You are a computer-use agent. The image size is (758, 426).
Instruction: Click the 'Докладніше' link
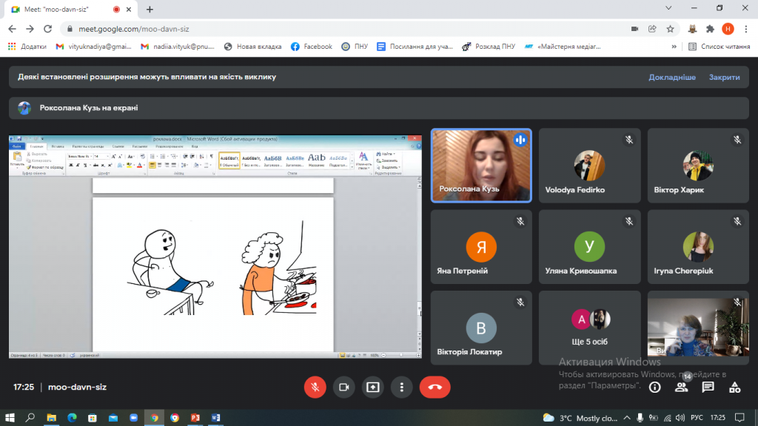click(x=672, y=77)
